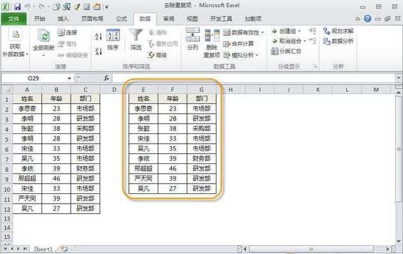Click the next sheet navigation arrow
The width and height of the screenshot is (403, 254).
[19, 249]
